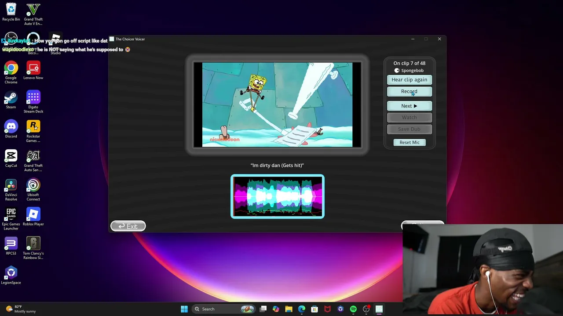This screenshot has width=563, height=316.
Task: Click The Choicer Voicer taskbar icon
Action: tap(379, 309)
